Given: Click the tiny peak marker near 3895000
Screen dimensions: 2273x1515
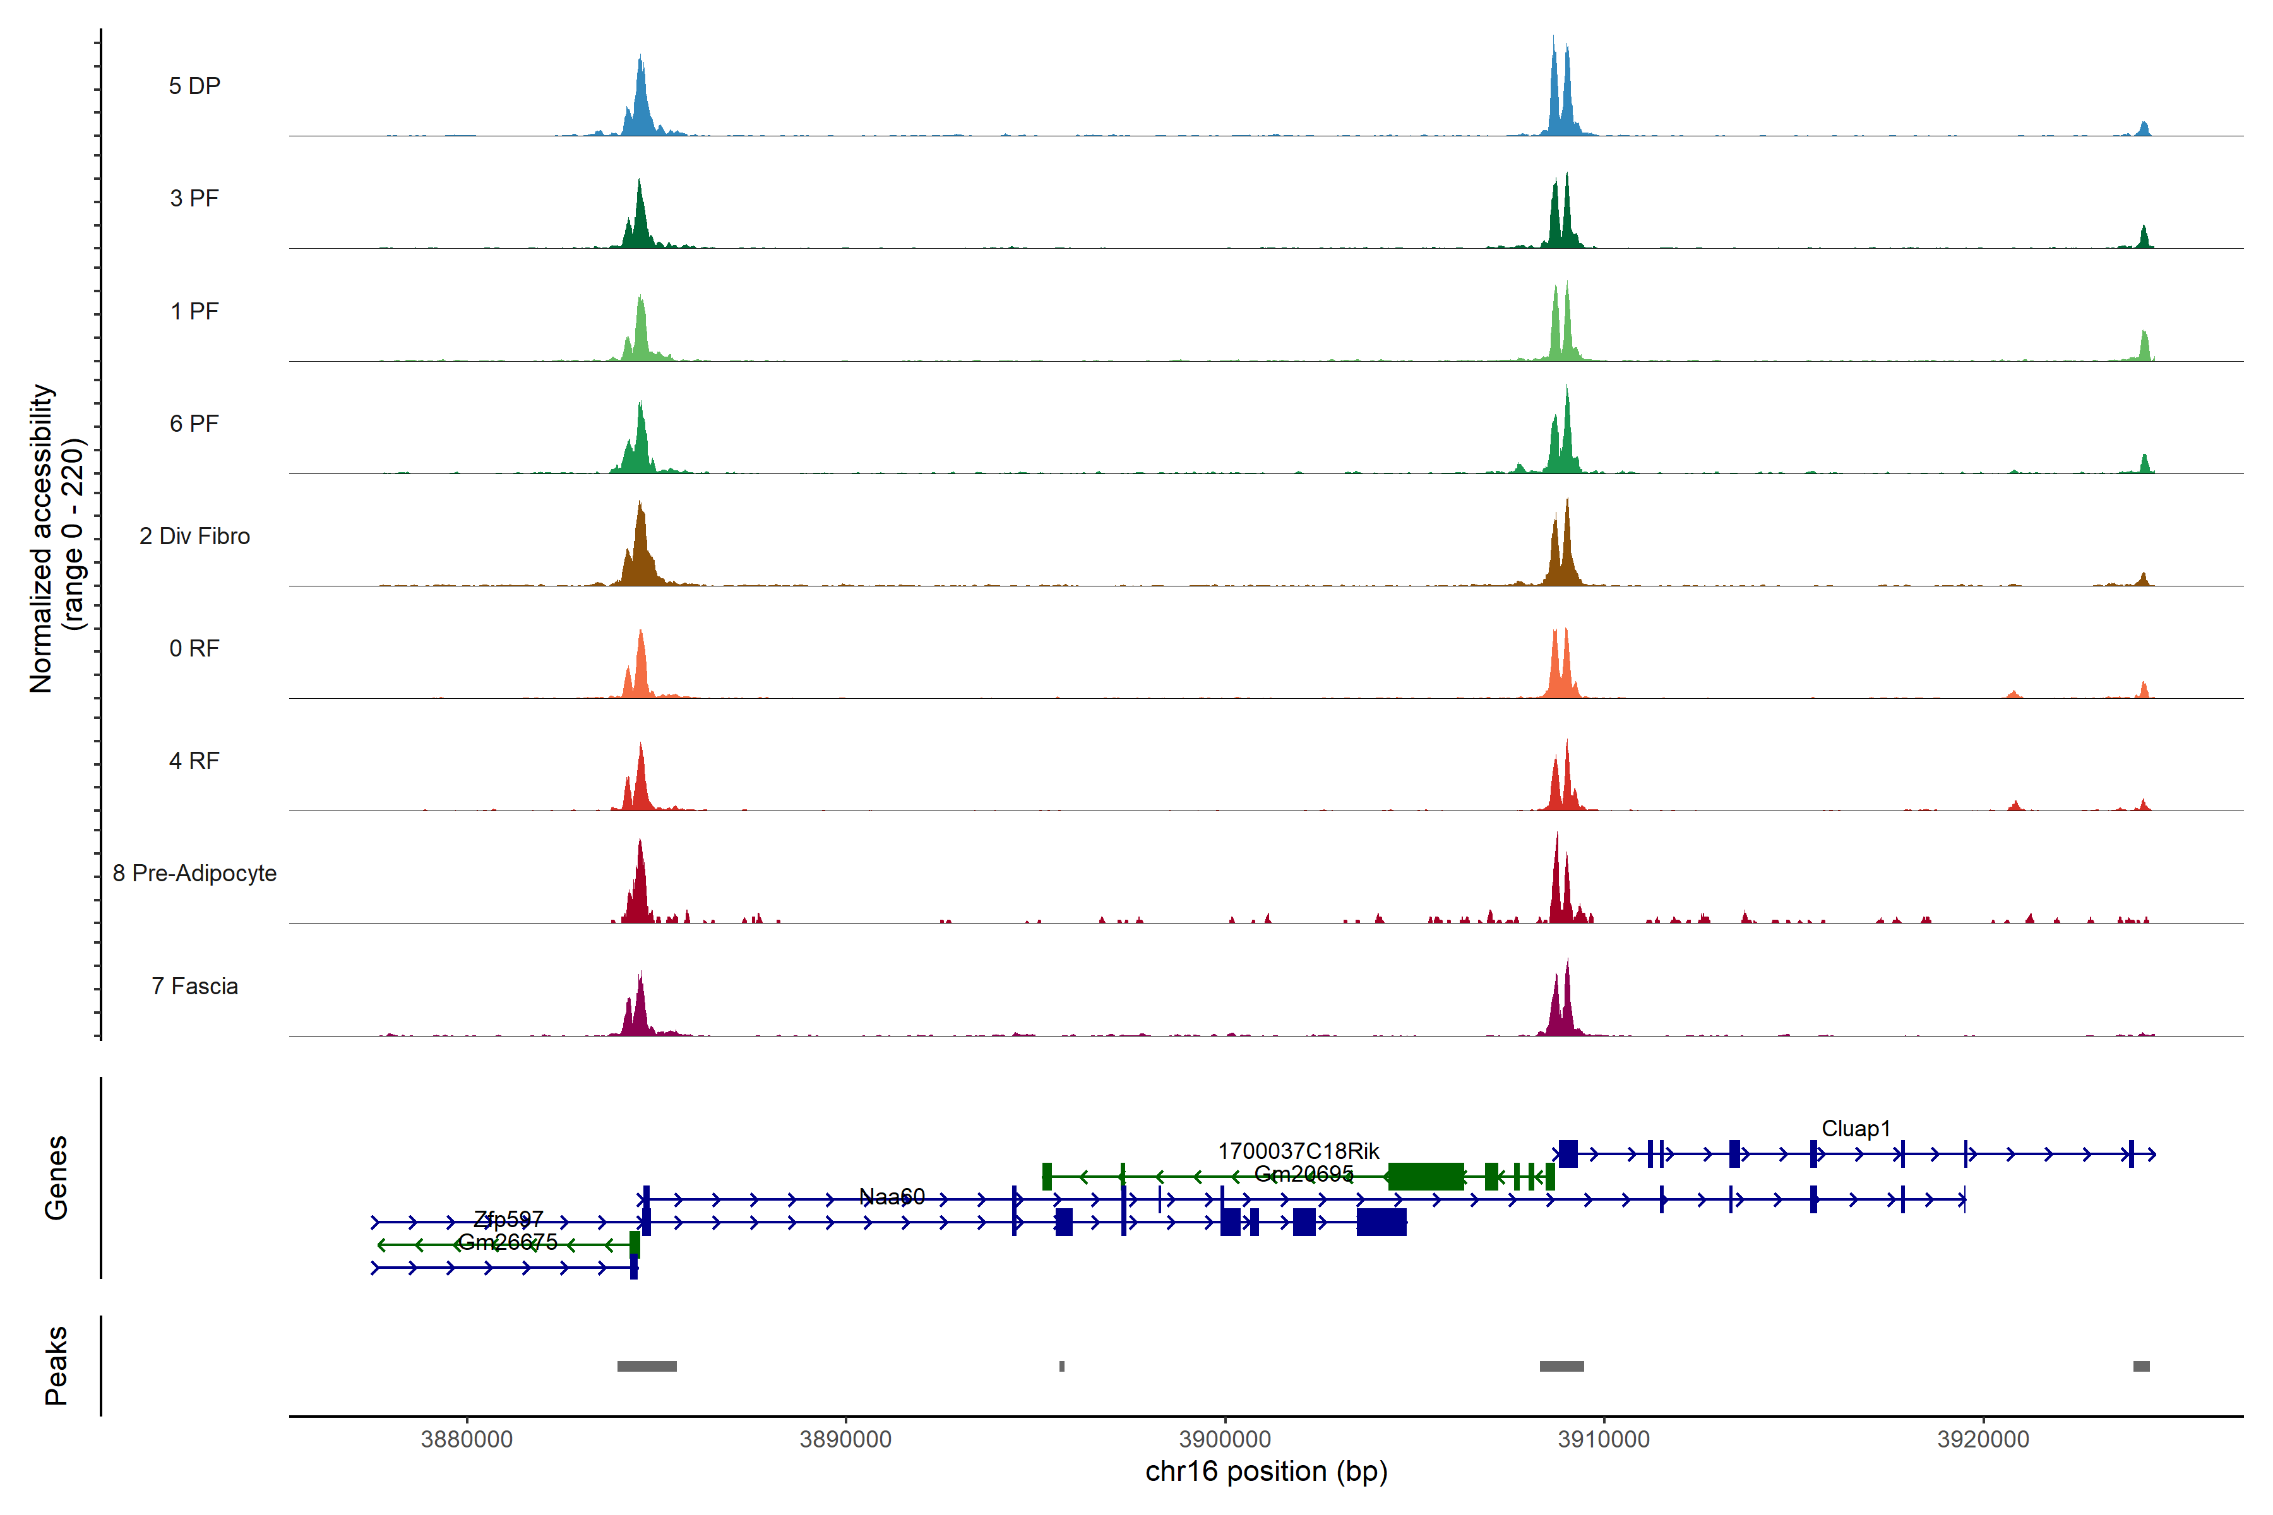Looking at the screenshot, I should click(1062, 1366).
